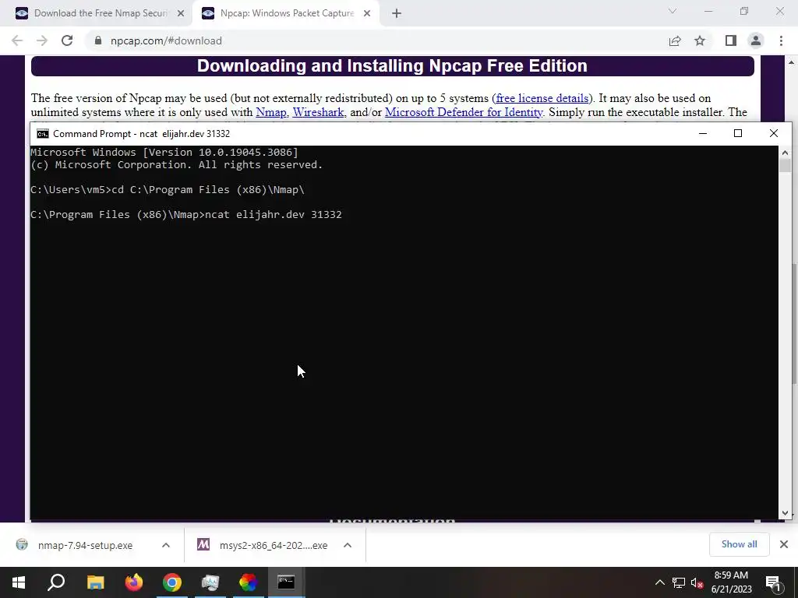Bookmark this page with star icon
798x598 pixels.
coord(700,40)
